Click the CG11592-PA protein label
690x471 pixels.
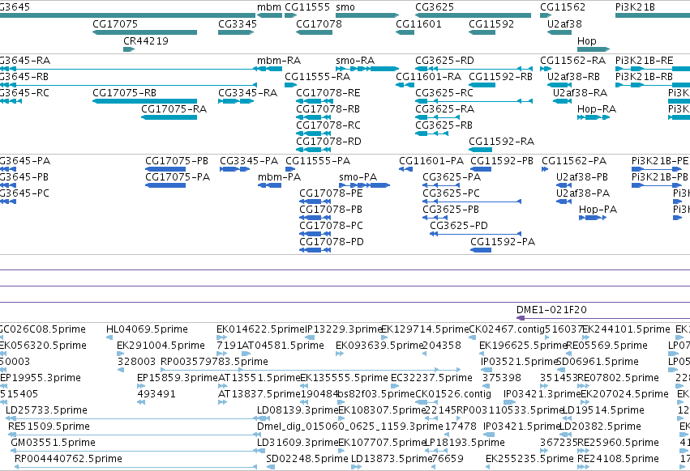coord(503,242)
